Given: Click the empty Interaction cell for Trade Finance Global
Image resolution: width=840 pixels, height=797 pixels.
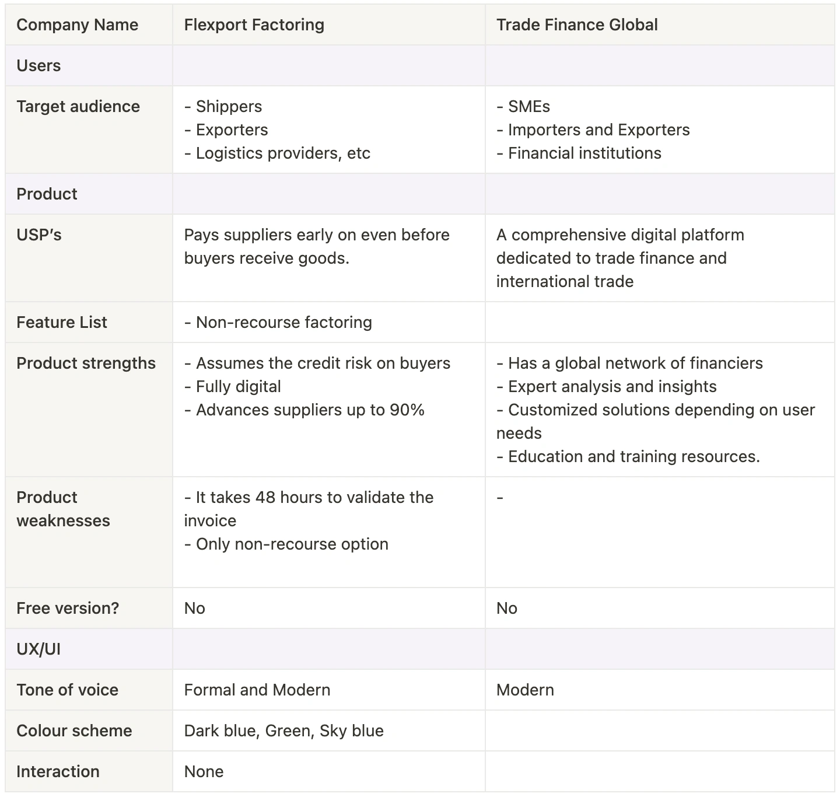Looking at the screenshot, I should pos(659,772).
